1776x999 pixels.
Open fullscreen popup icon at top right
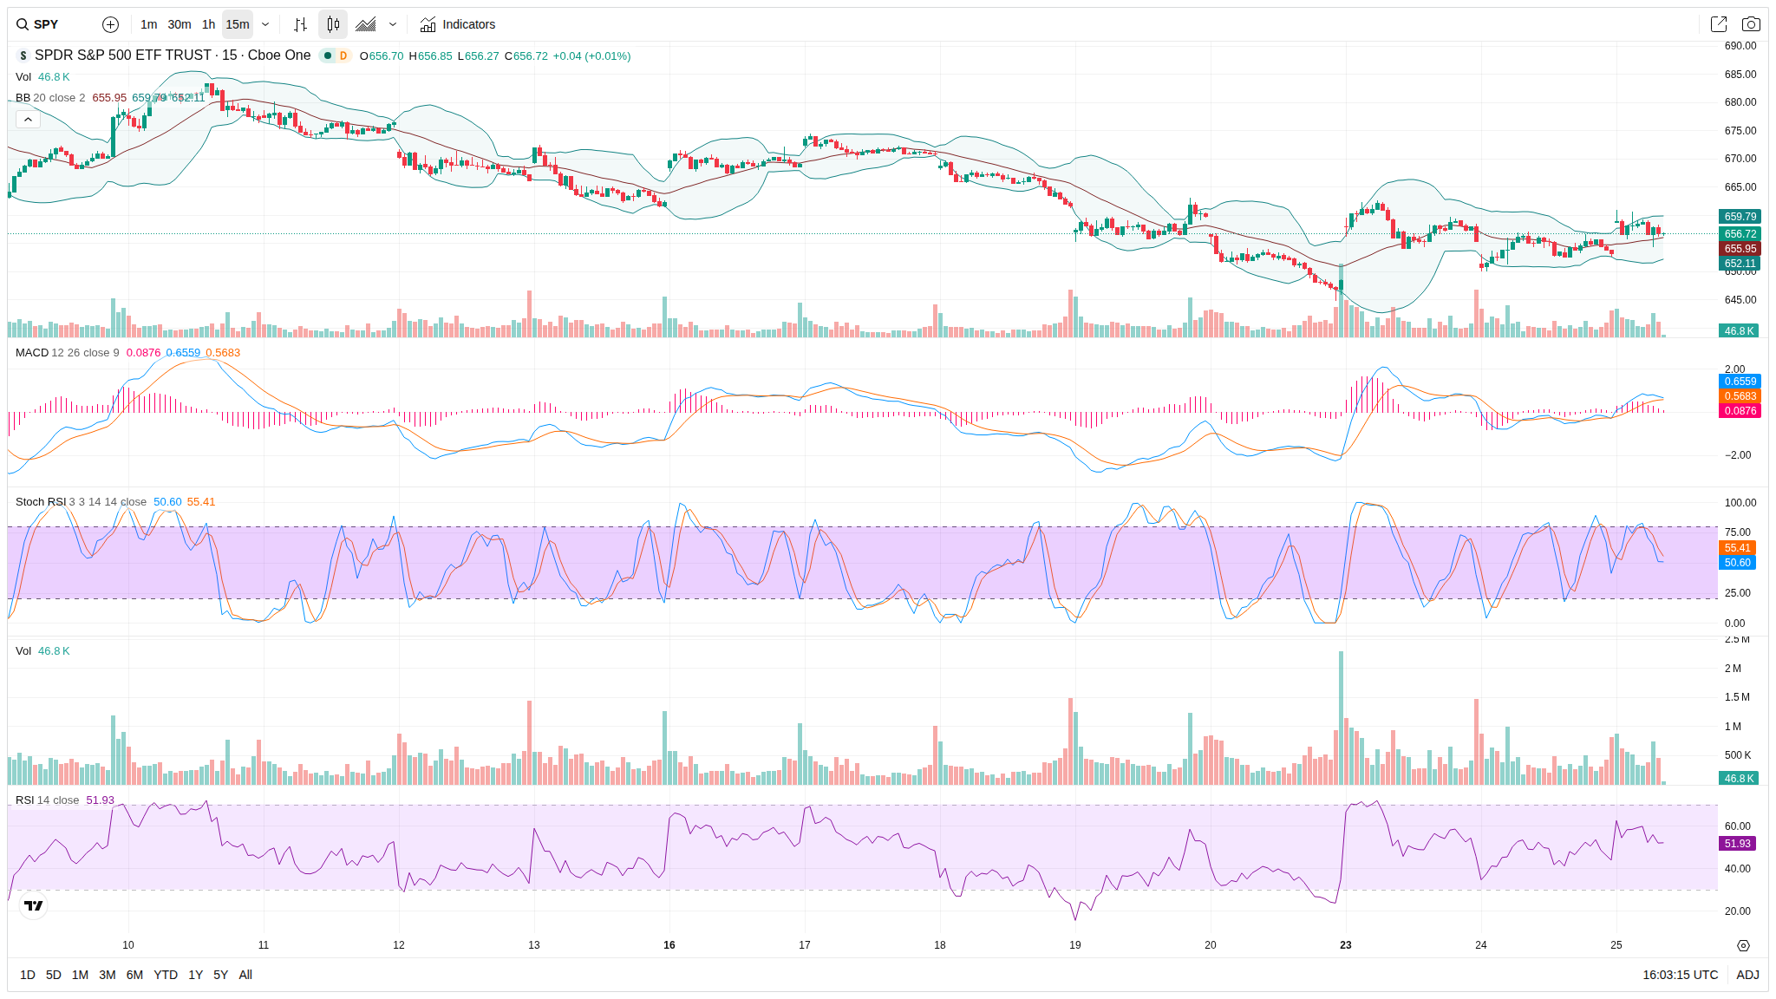[x=1718, y=24]
